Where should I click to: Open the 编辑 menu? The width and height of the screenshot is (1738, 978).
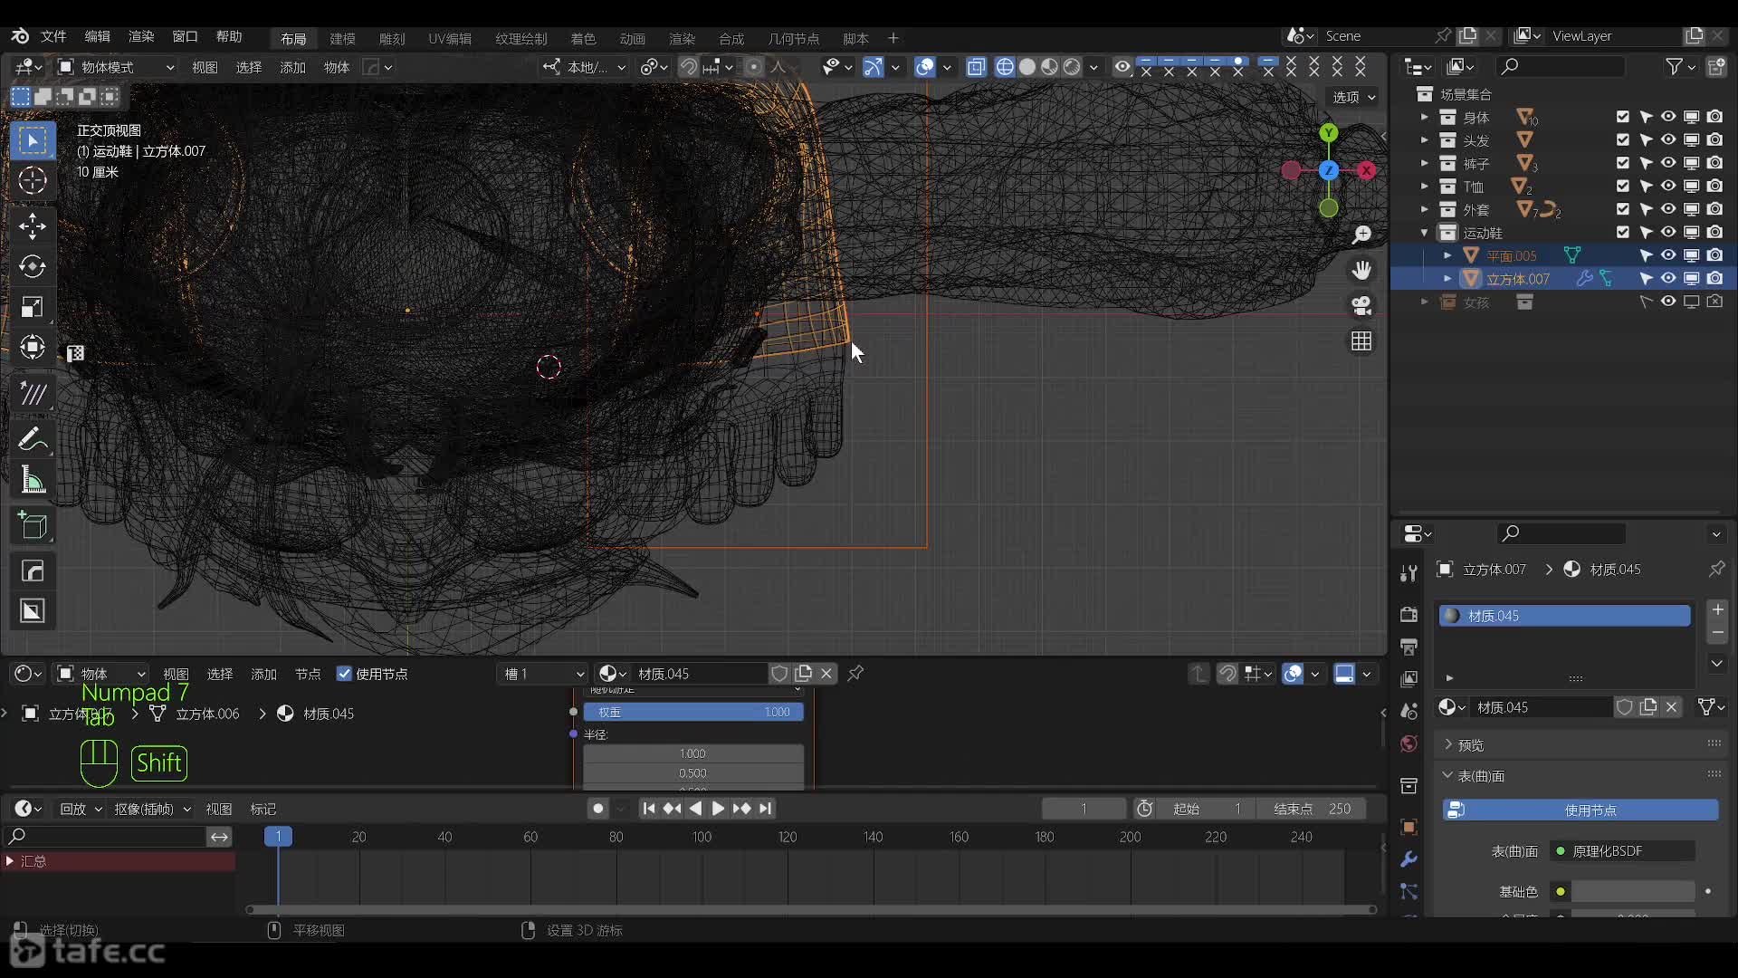pos(97,36)
